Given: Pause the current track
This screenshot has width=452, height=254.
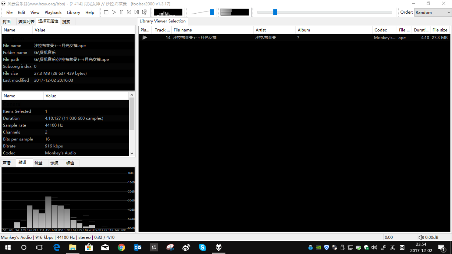Looking at the screenshot, I should pos(121,12).
